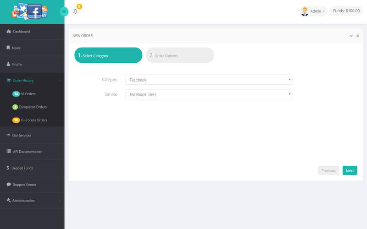Click the Deposit Funds dollar icon
Screen dimensions: 367x229
[x=8, y=168]
